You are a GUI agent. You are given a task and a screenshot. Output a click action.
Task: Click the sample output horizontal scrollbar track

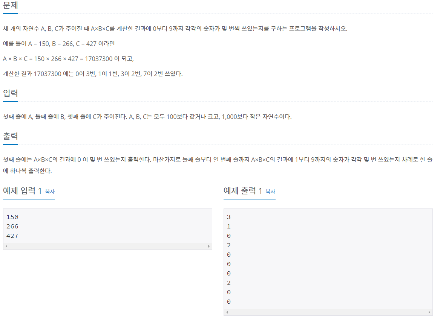[x=328, y=312]
